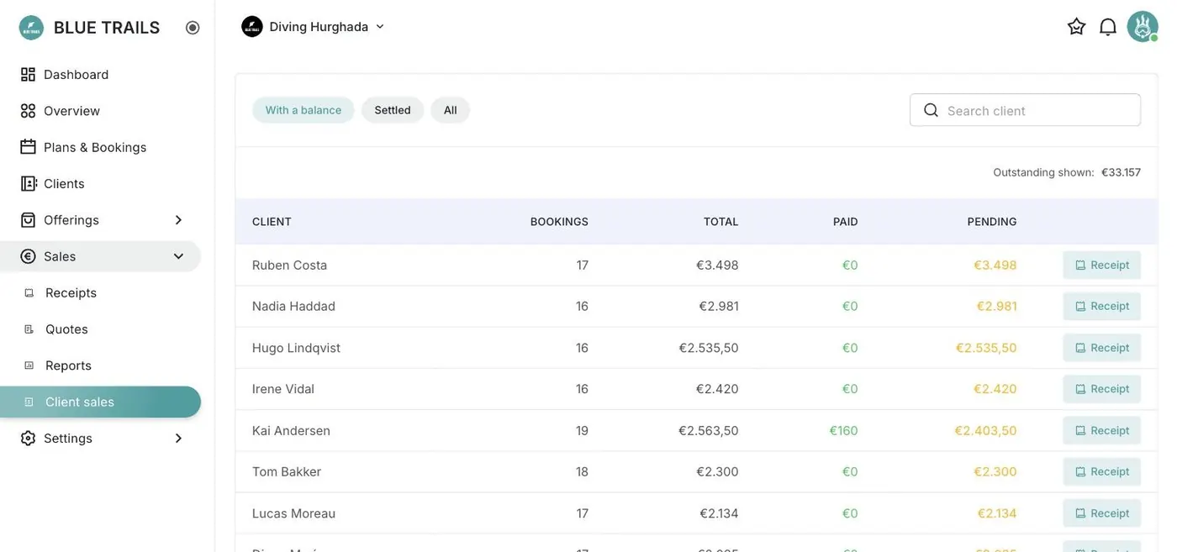Click the Dashboard grid icon
Image resolution: width=1177 pixels, height=552 pixels.
pyautogui.click(x=29, y=75)
